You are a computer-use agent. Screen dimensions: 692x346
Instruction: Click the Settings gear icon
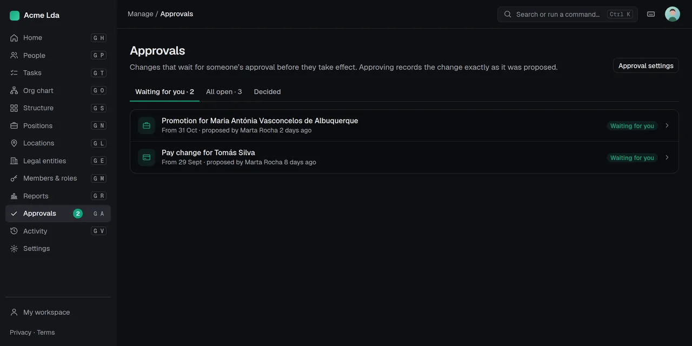[x=14, y=249]
